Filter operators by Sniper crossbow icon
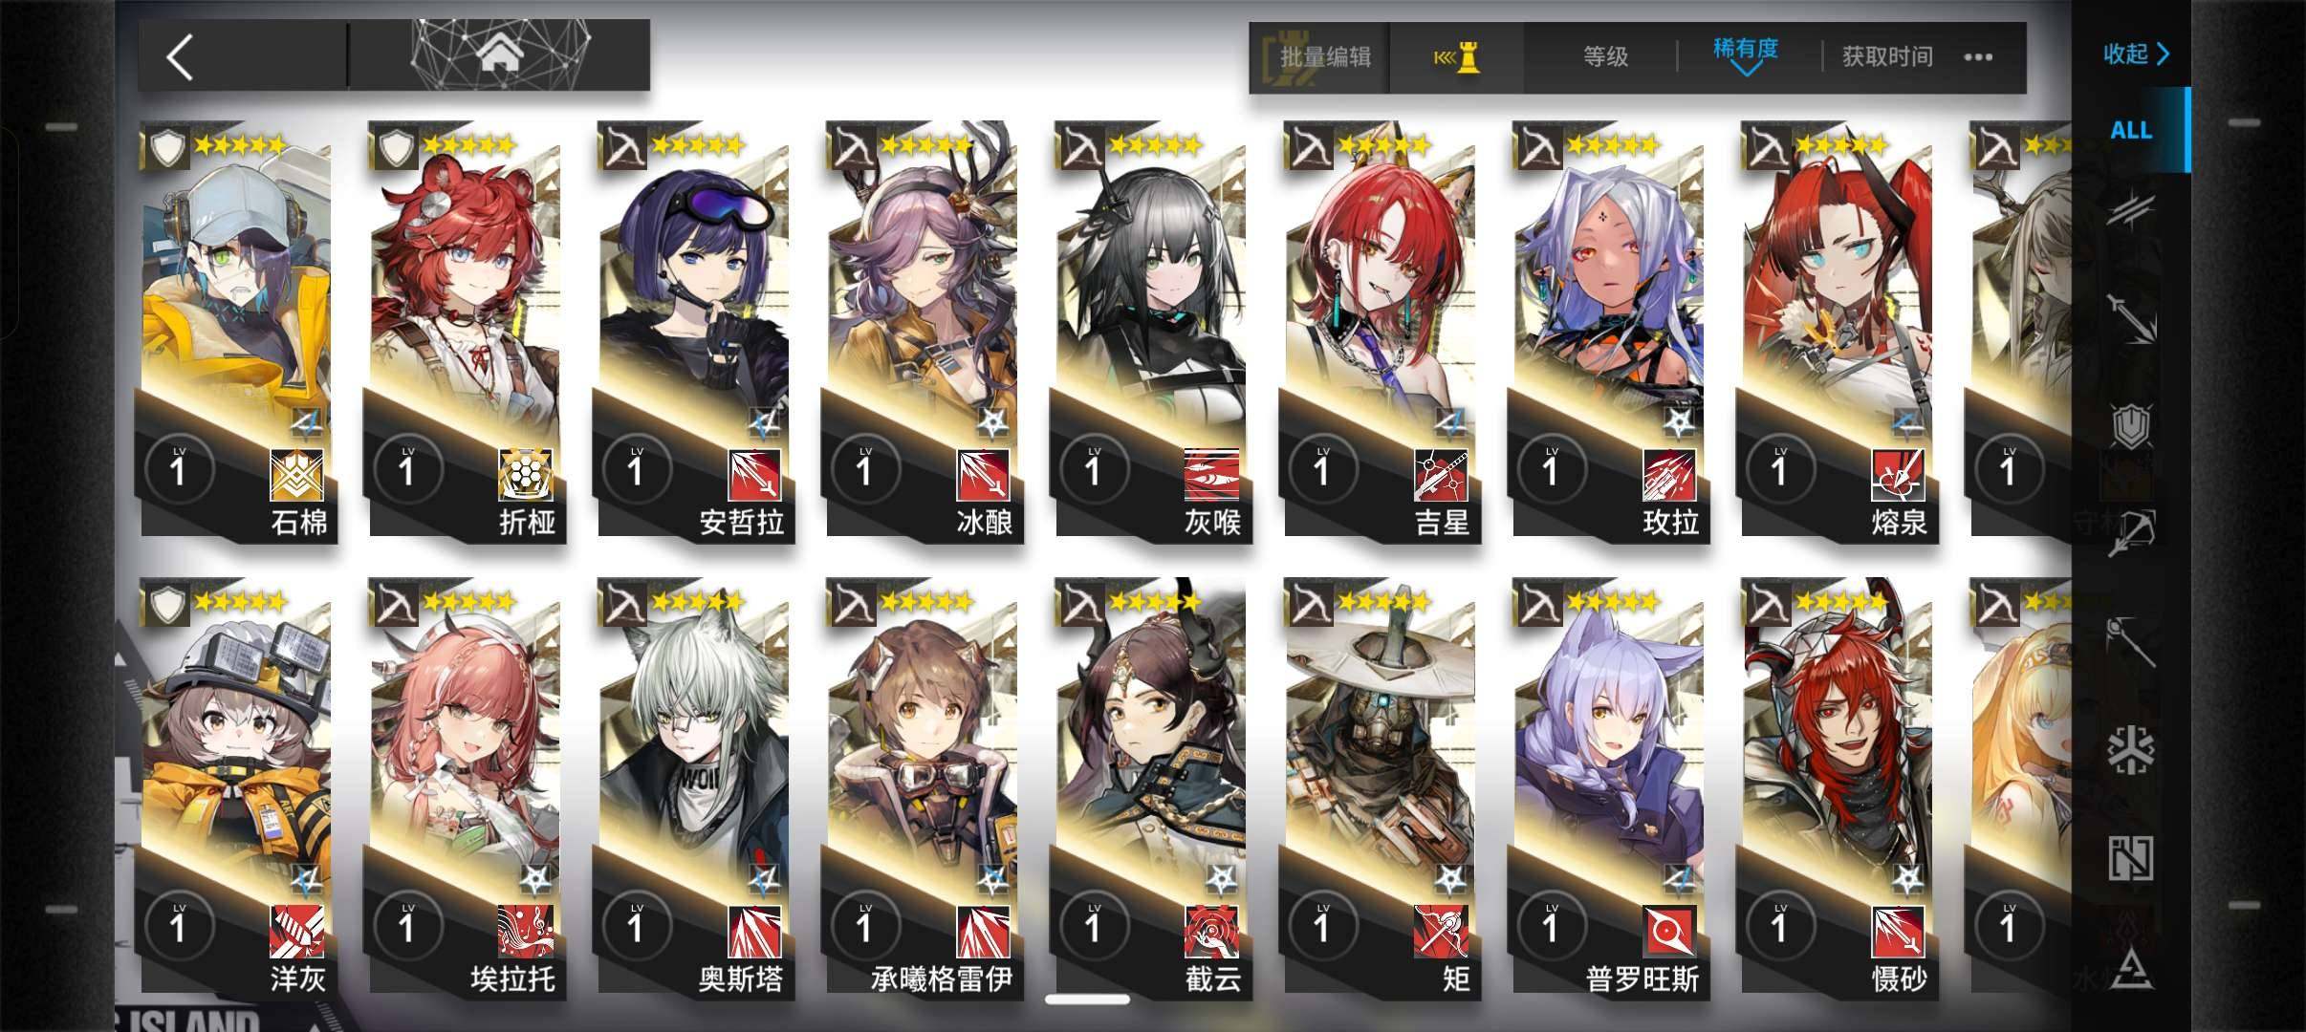Image resolution: width=2306 pixels, height=1032 pixels. (x=2131, y=532)
